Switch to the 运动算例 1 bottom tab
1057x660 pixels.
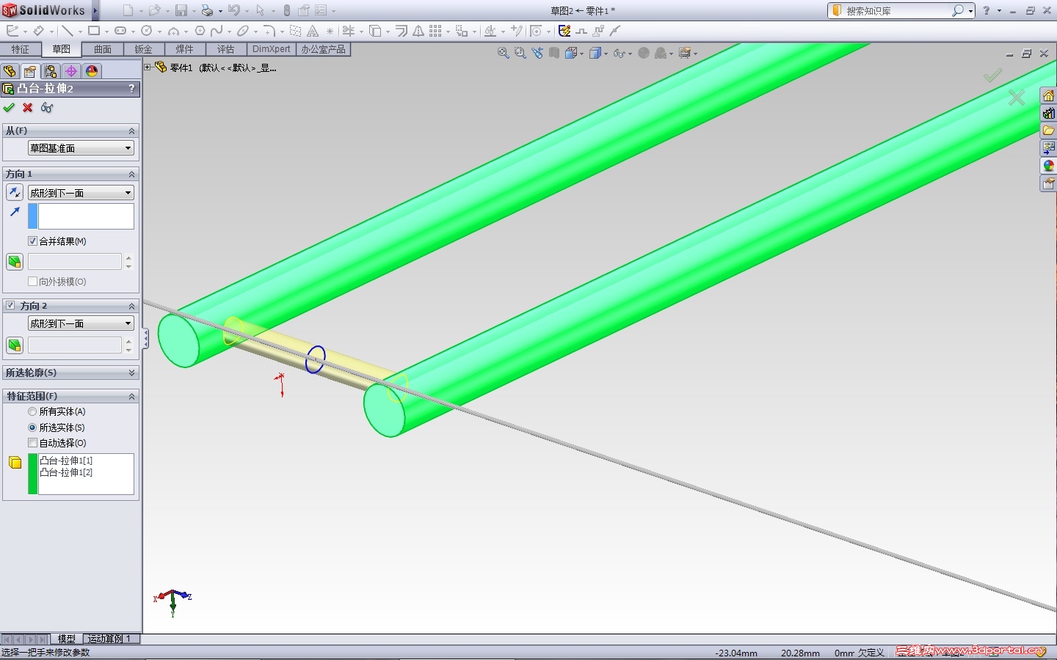(111, 639)
